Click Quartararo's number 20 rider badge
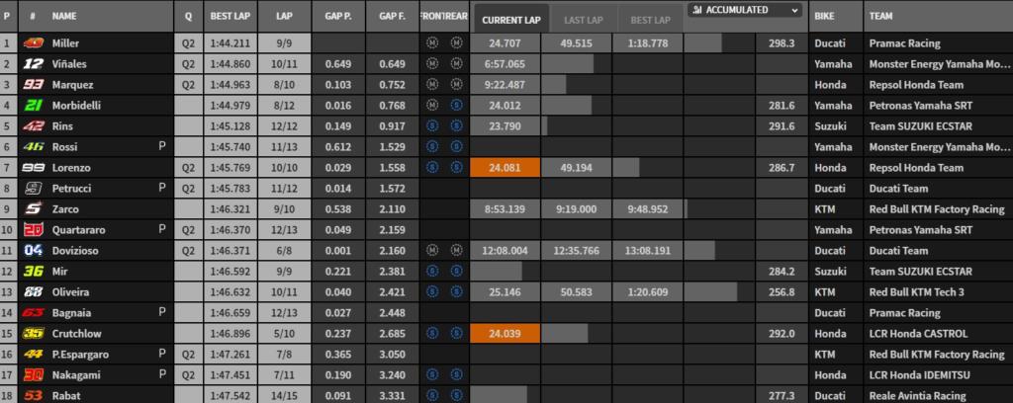Image resolution: width=1013 pixels, height=403 pixels. click(x=33, y=230)
